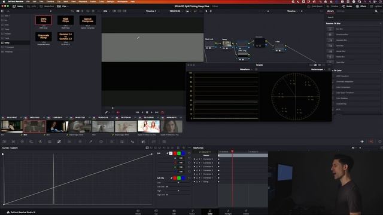The image size is (383, 215).
Task: Click the Lightbox button
Action: click(376, 7)
